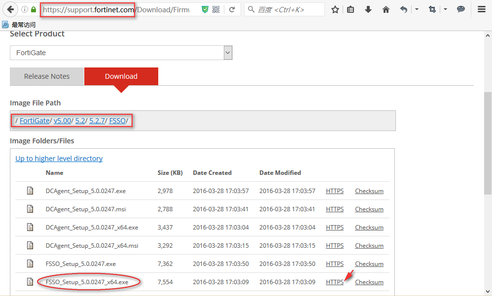This screenshot has height=296, width=492.
Task: Open the FortiGate product dropdown
Action: [121, 53]
